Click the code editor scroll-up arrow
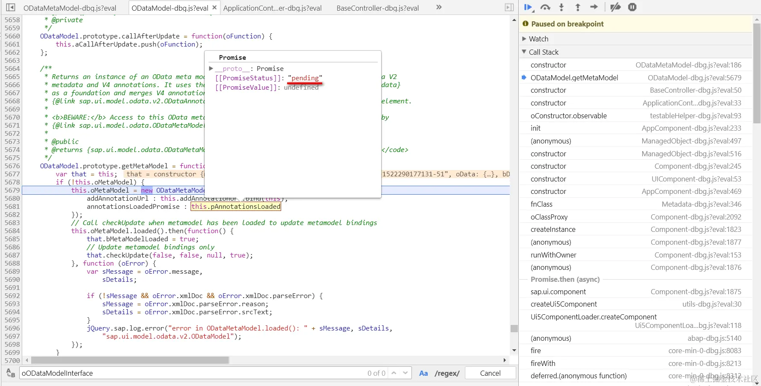 click(x=514, y=20)
